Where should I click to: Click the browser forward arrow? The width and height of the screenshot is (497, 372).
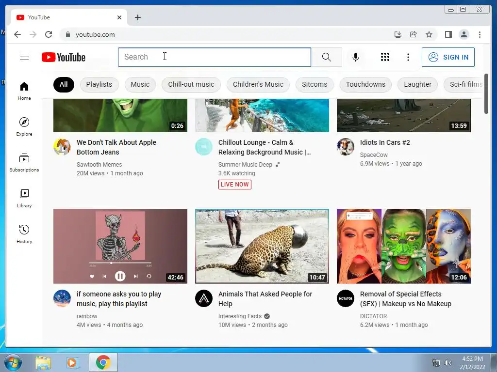[x=33, y=34]
